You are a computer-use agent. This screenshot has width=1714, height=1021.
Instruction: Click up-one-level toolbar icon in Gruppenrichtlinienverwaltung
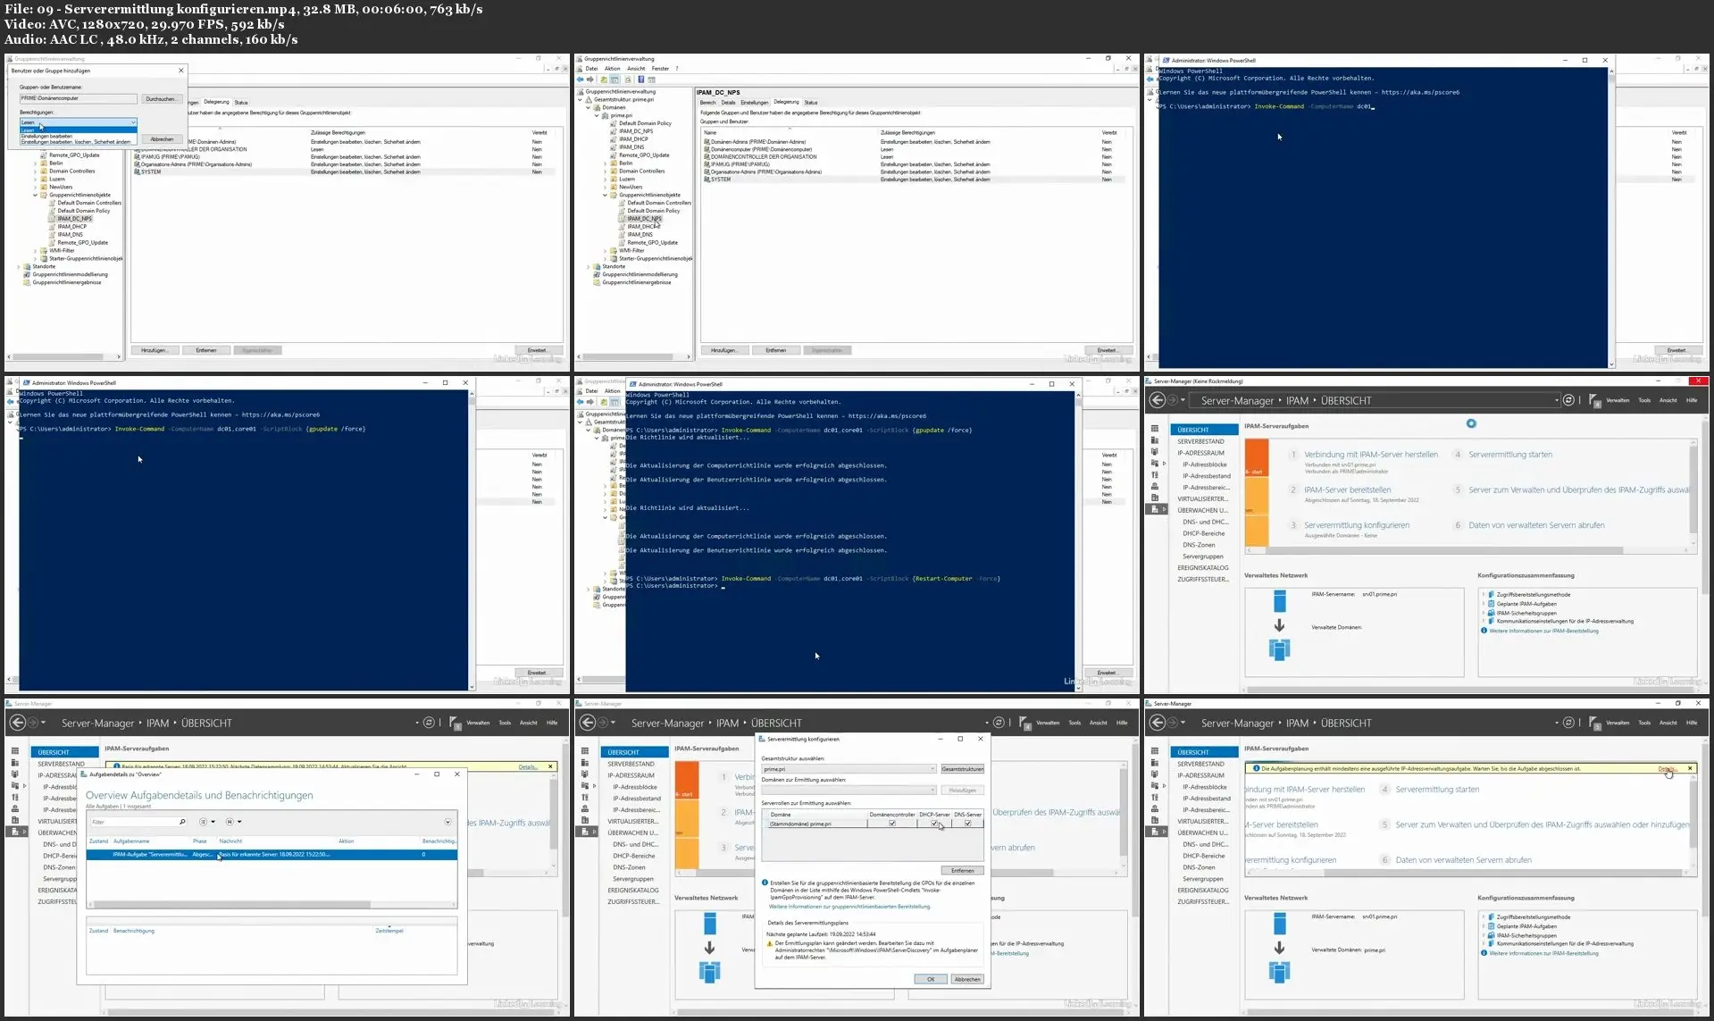[x=604, y=80]
